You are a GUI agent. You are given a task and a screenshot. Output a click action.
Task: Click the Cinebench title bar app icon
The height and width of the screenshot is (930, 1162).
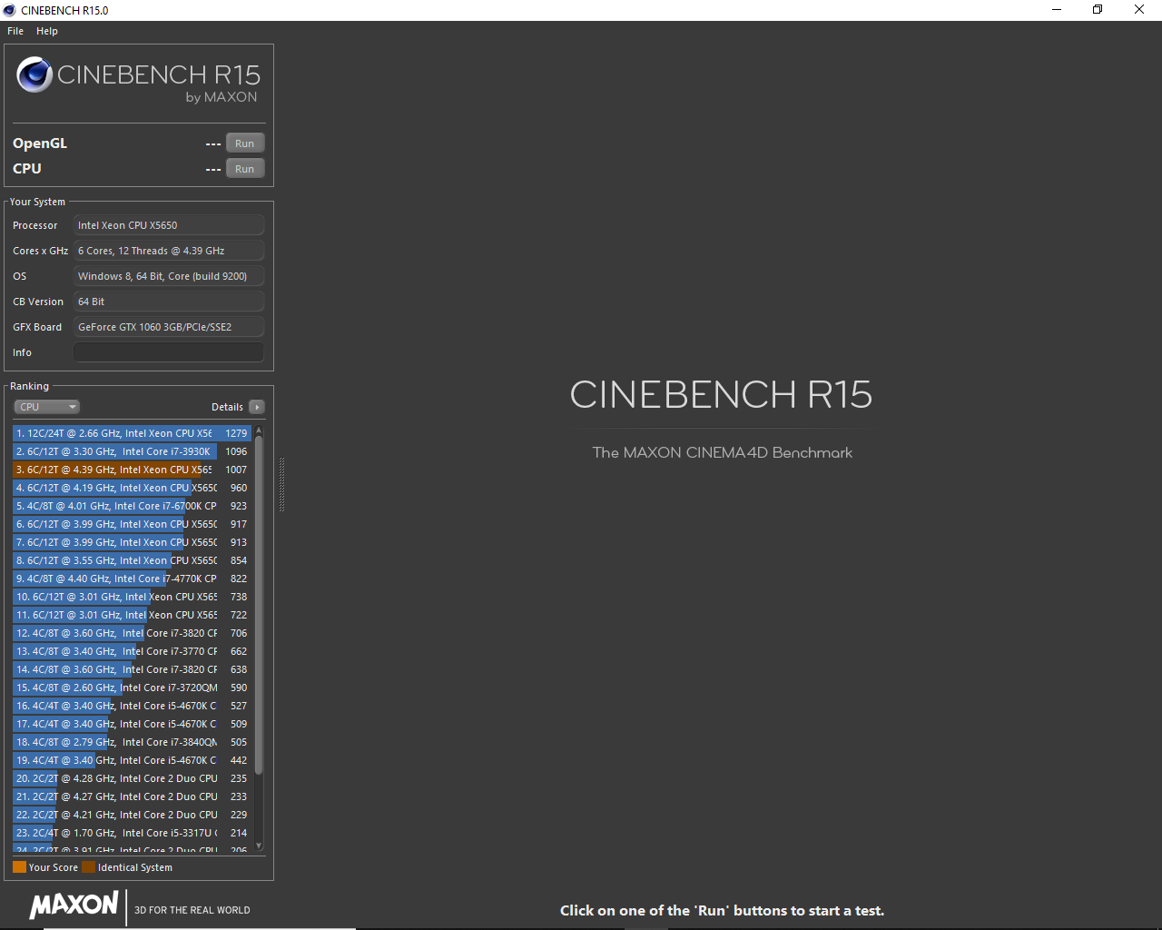click(x=10, y=10)
